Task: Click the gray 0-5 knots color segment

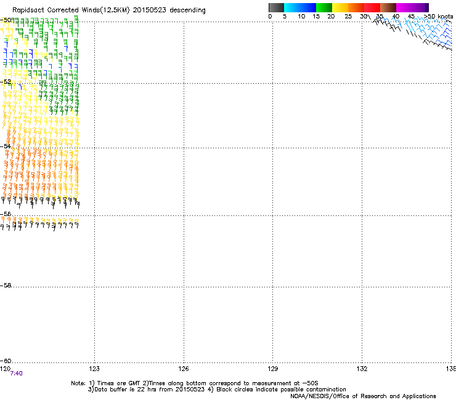Action: pos(276,7)
